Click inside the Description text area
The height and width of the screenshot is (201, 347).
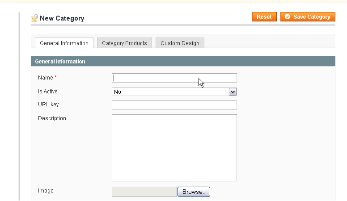click(x=174, y=148)
